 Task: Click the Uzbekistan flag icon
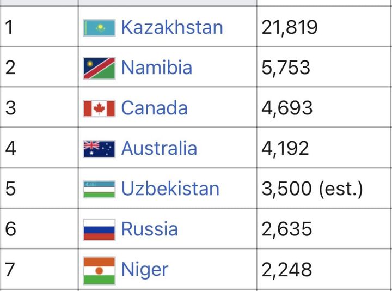click(x=99, y=189)
